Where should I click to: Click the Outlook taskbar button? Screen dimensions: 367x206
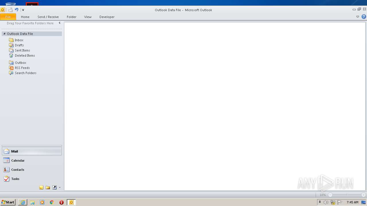coord(71,202)
